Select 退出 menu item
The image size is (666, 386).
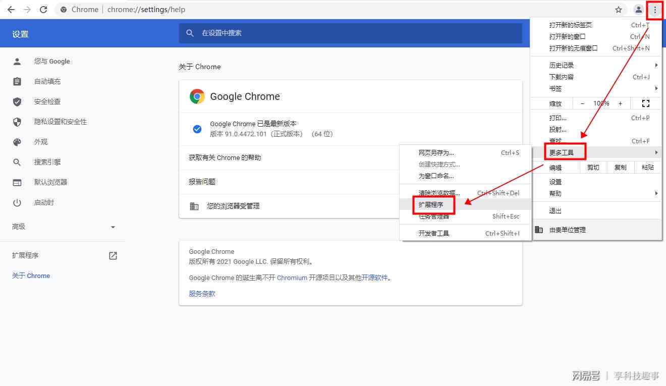(x=596, y=211)
